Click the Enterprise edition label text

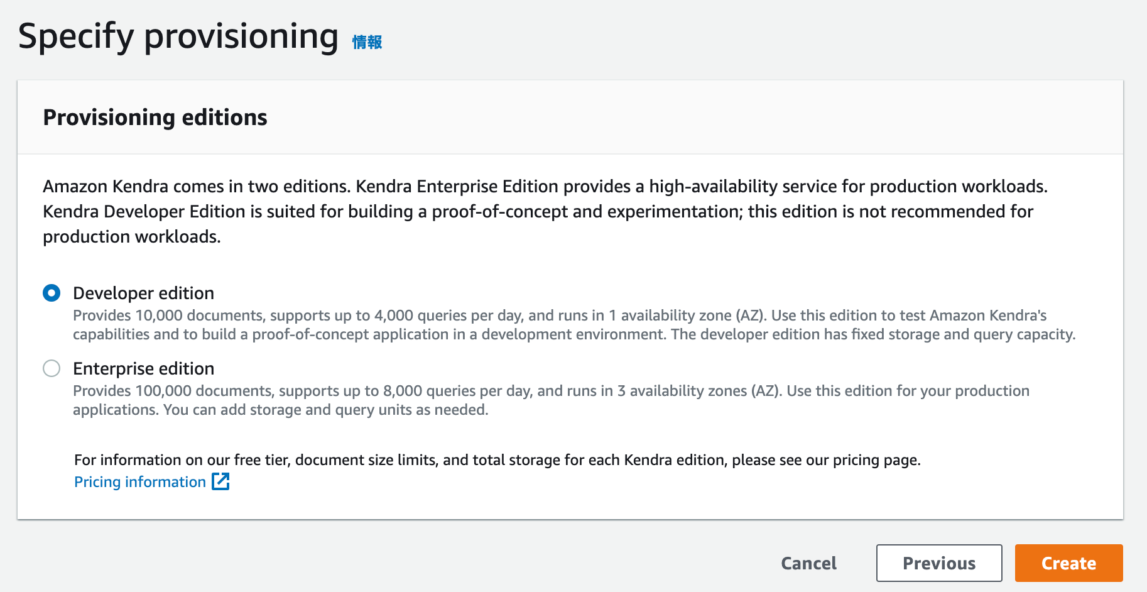[x=143, y=368]
